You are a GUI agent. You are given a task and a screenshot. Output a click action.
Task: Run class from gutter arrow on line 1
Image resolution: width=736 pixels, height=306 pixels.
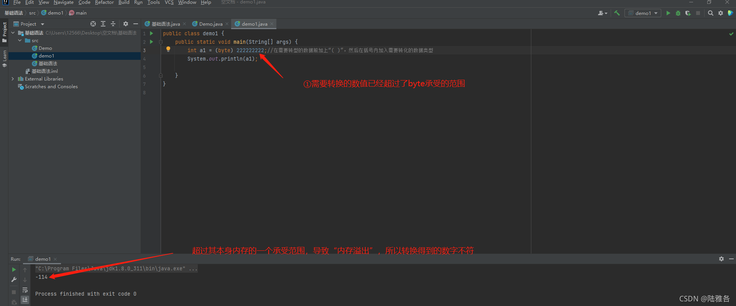[151, 33]
